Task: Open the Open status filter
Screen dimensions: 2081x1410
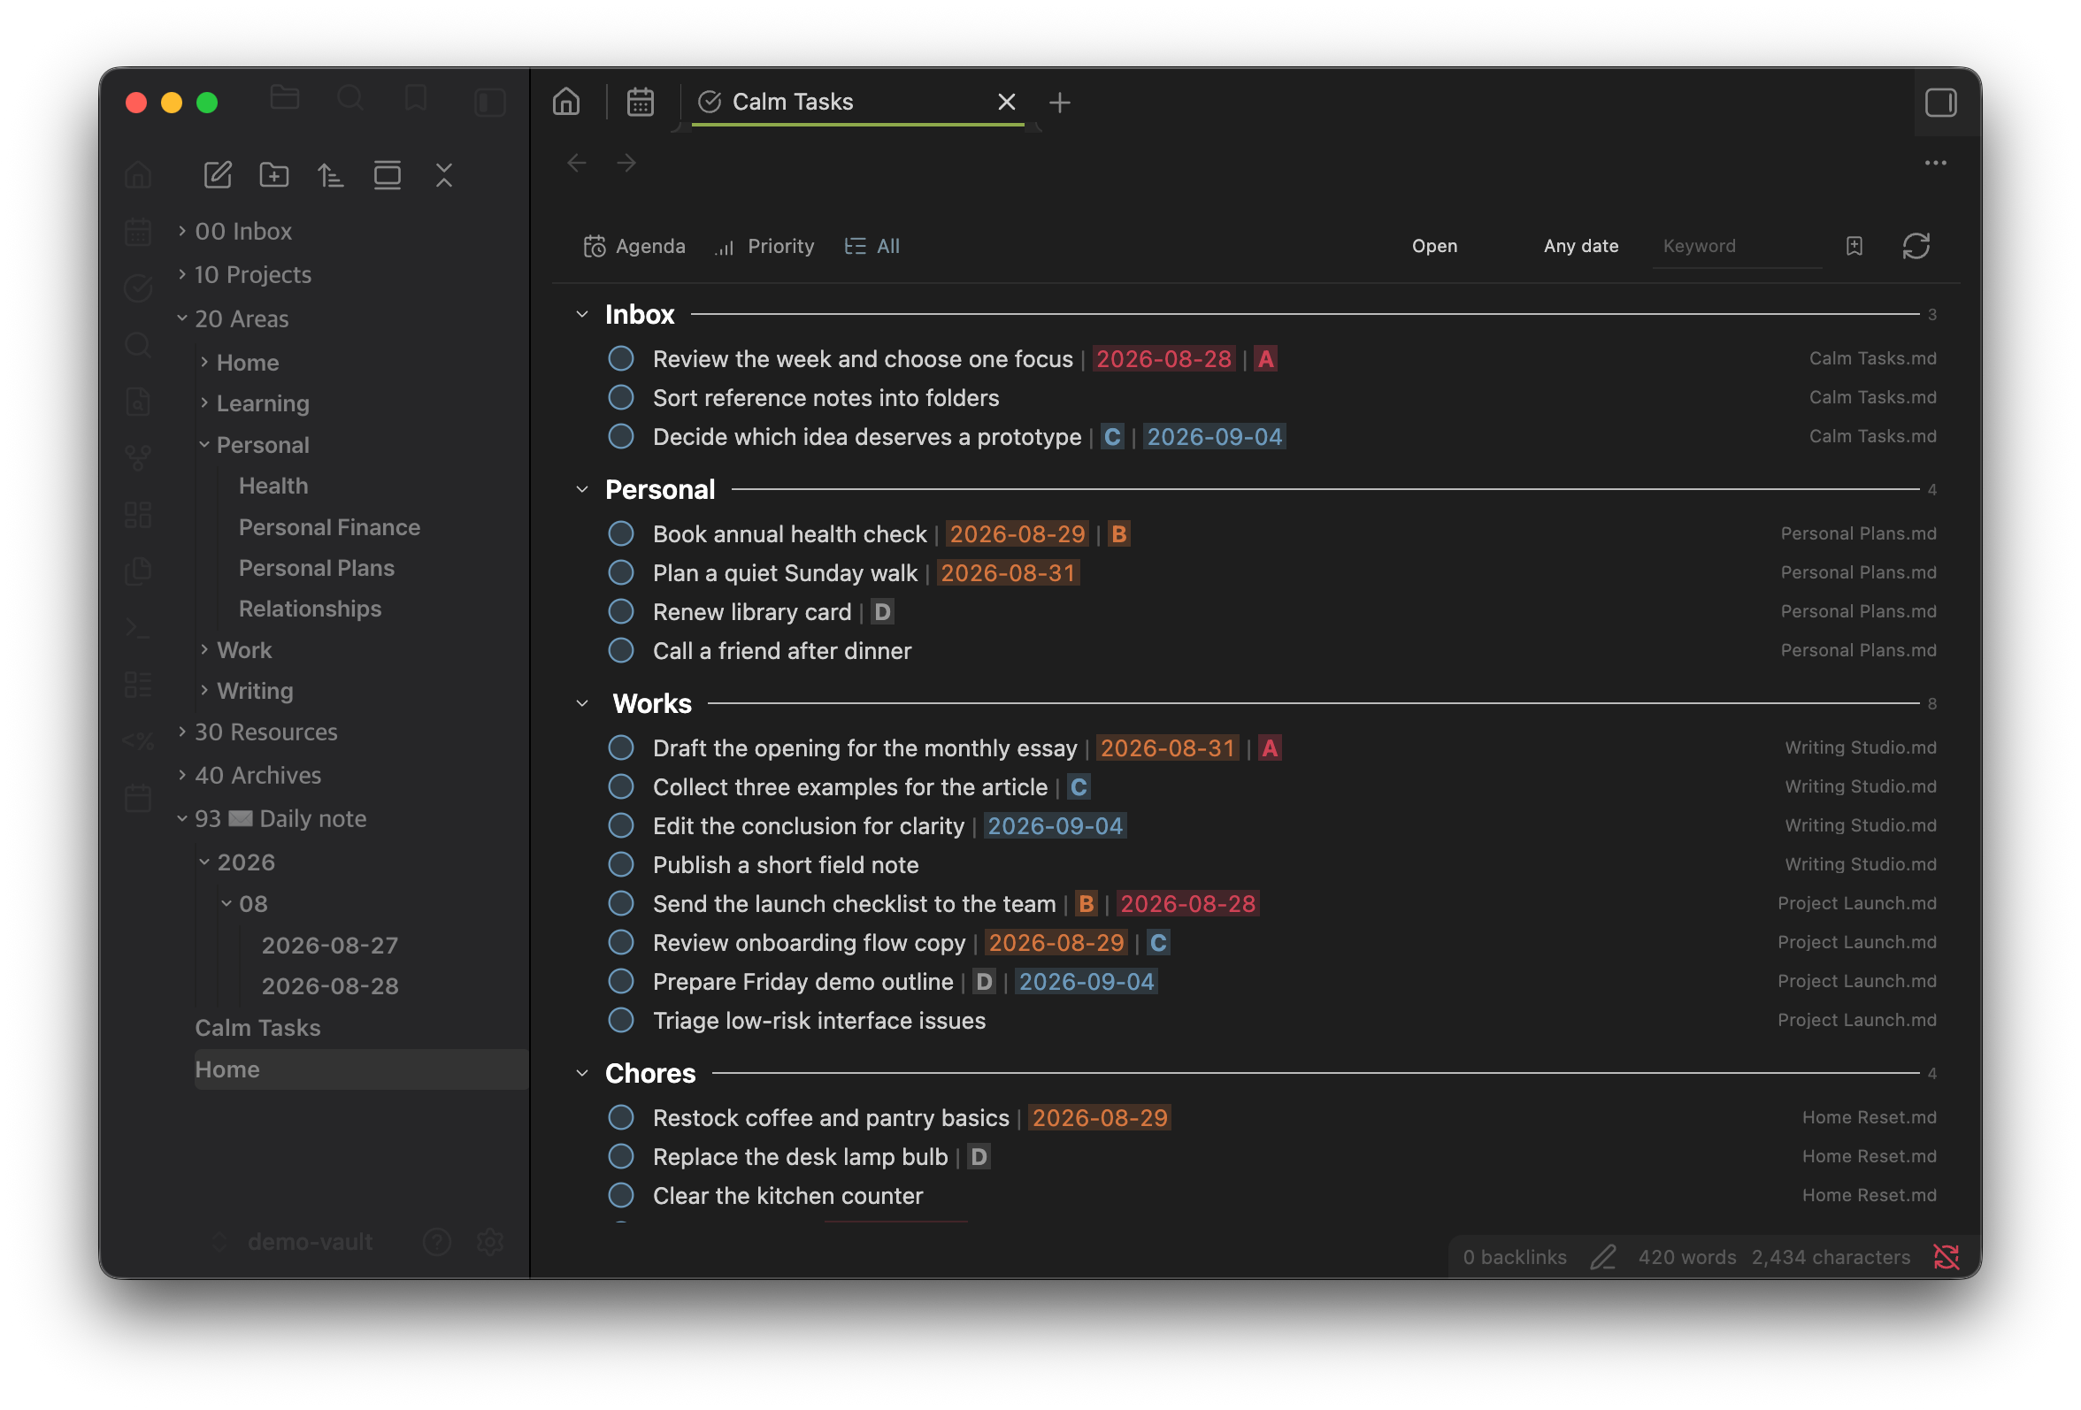Action: tap(1434, 246)
